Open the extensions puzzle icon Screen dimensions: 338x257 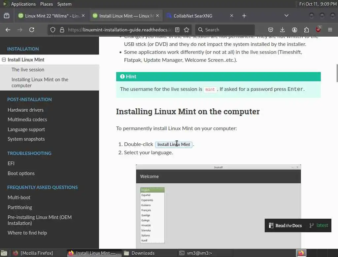tap(306, 30)
